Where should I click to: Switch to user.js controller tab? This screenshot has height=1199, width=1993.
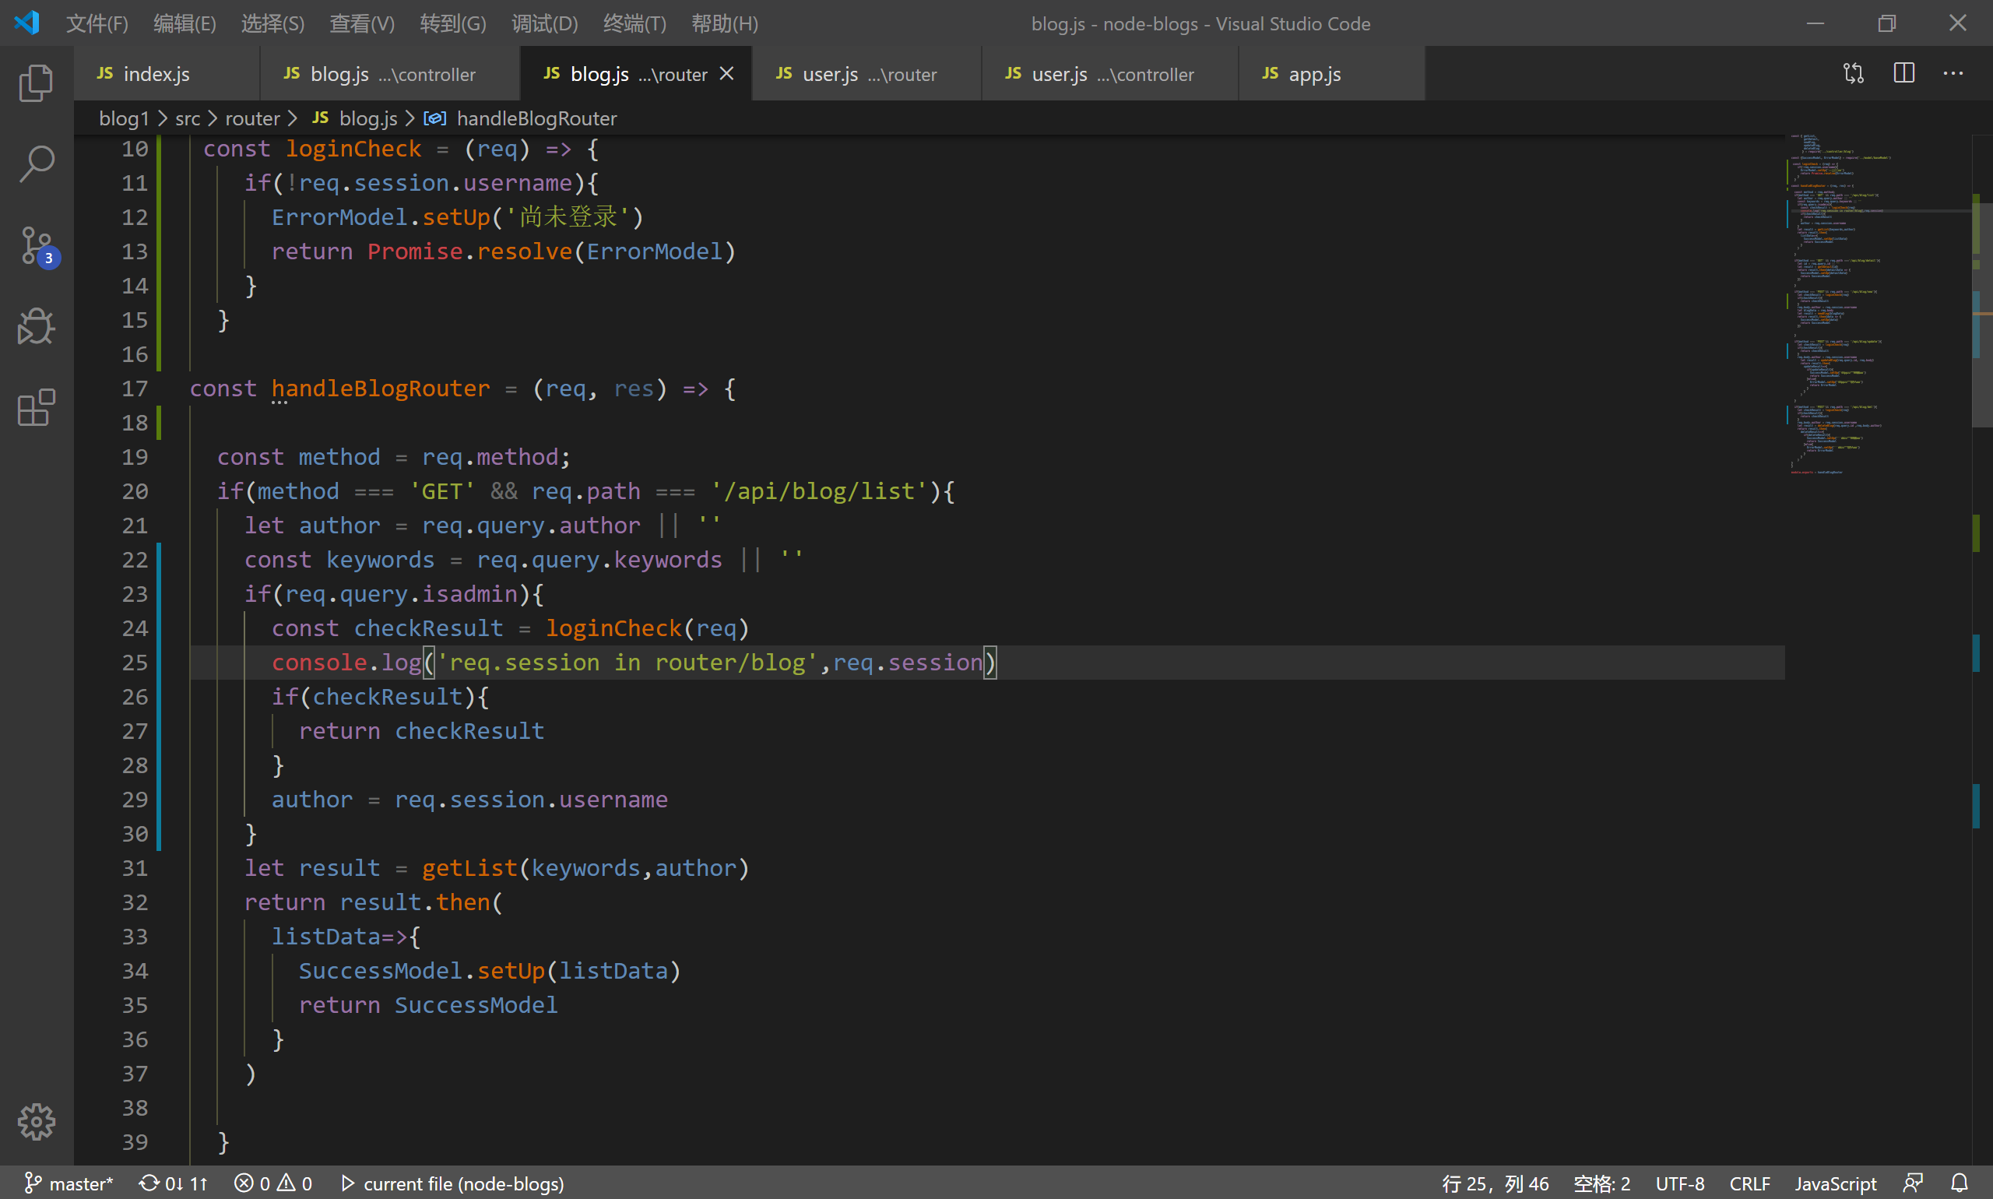(1110, 73)
